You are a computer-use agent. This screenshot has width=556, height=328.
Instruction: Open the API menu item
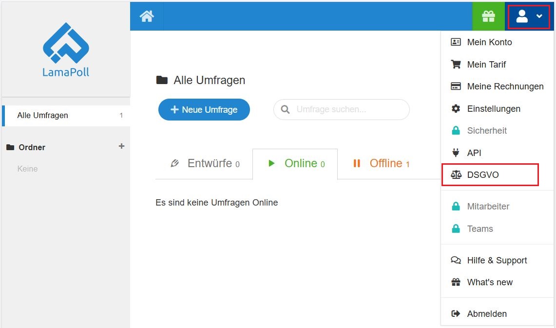point(474,153)
